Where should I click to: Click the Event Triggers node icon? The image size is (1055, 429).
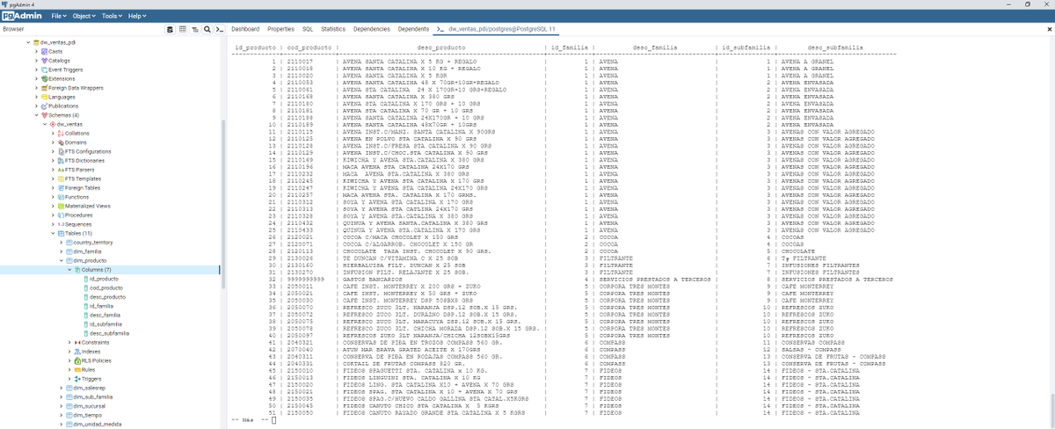45,69
